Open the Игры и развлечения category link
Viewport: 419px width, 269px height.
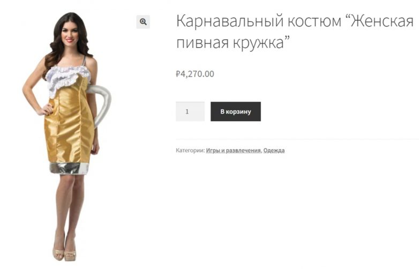point(233,151)
